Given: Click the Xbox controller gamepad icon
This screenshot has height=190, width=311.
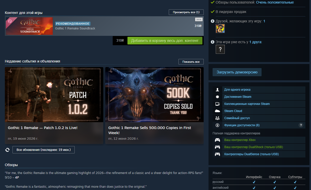Looking at the screenshot, I should [217, 140].
